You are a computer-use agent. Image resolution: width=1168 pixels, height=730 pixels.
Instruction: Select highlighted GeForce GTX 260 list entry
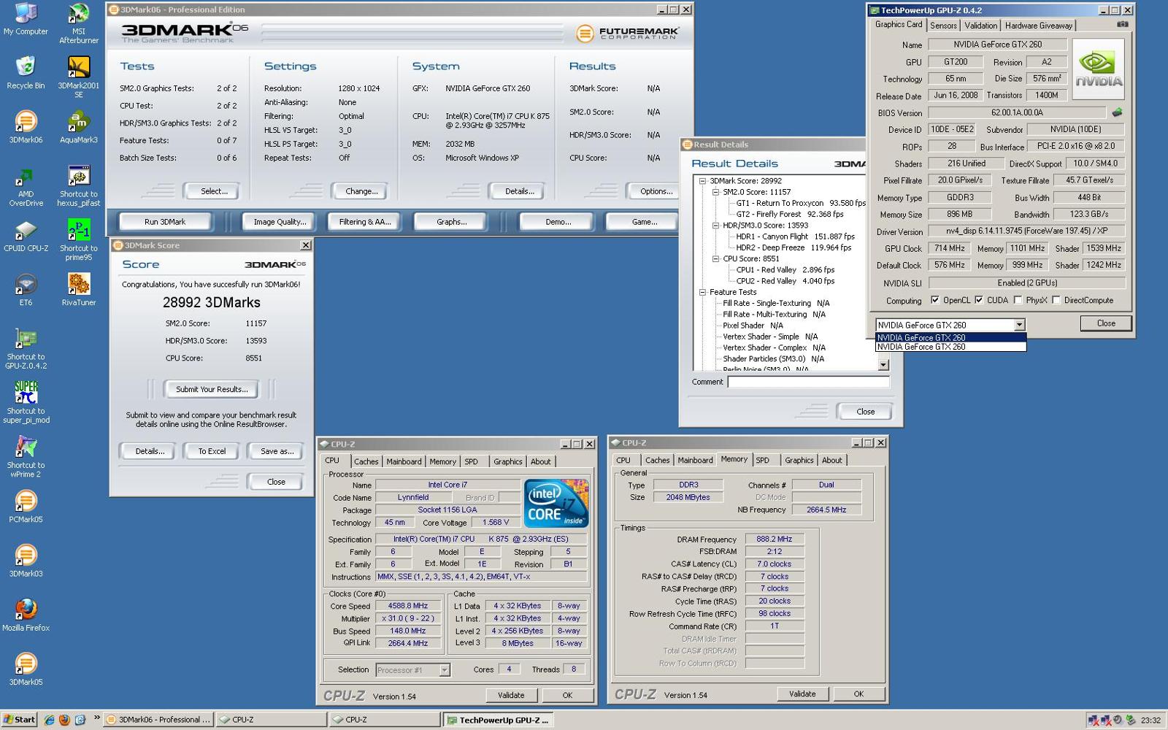[950, 337]
